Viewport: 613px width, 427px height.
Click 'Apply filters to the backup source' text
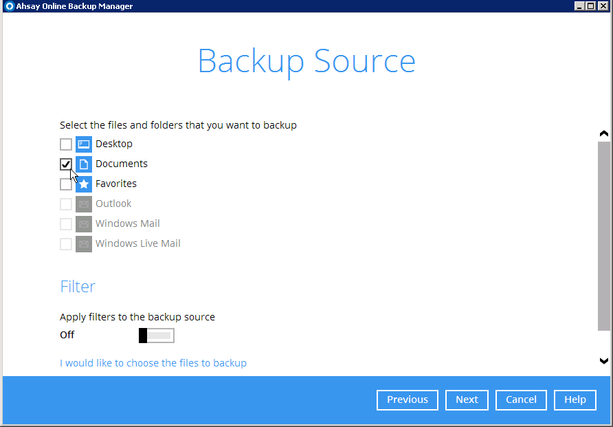(137, 317)
